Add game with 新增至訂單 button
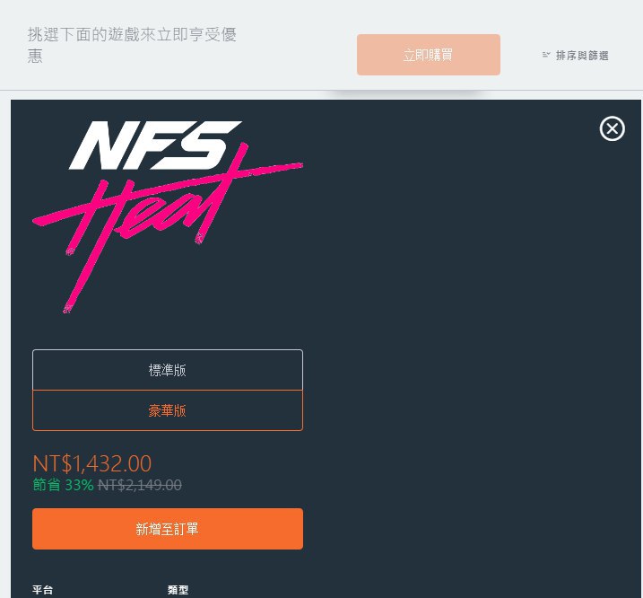643x598 pixels. (x=168, y=529)
